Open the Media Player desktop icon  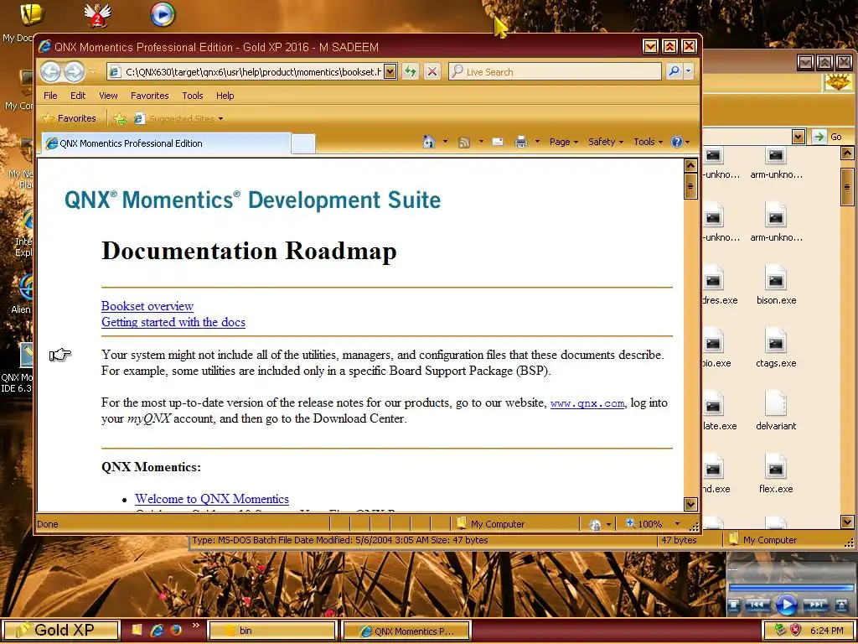click(163, 15)
